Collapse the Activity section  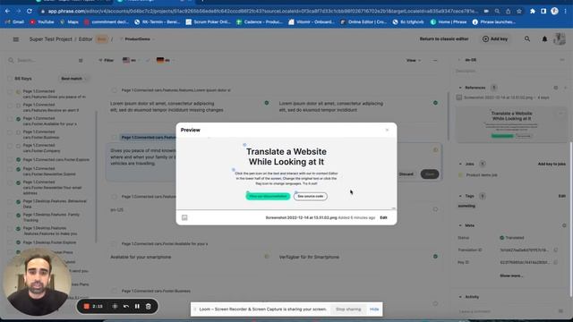click(460, 297)
